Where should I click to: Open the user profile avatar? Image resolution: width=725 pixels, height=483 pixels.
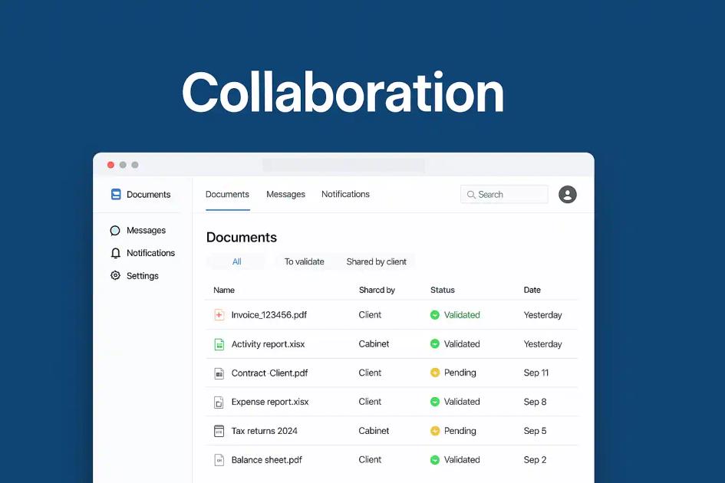pos(567,194)
